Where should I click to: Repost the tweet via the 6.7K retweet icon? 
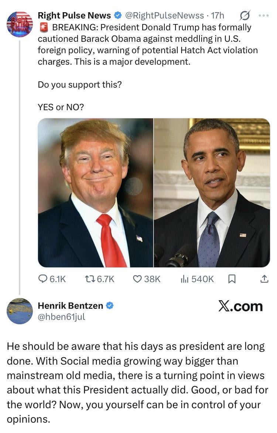(x=99, y=279)
